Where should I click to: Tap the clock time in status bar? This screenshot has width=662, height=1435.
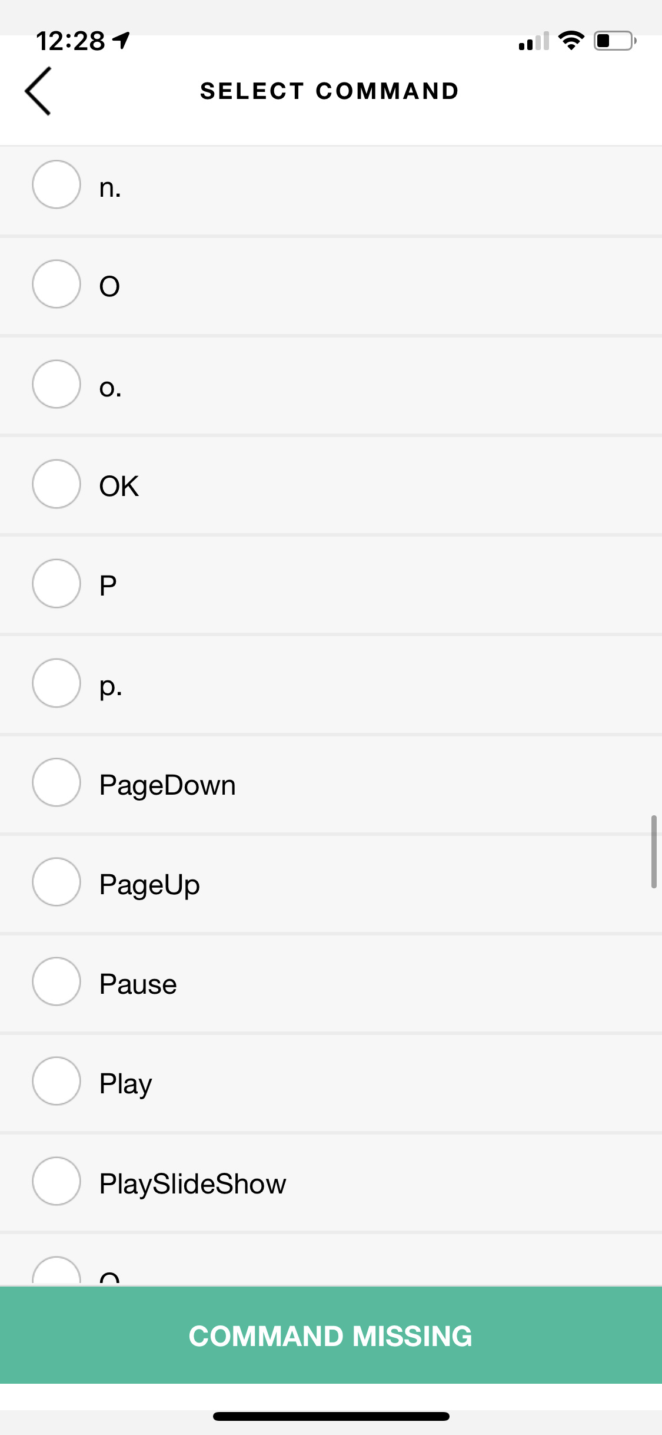71,41
